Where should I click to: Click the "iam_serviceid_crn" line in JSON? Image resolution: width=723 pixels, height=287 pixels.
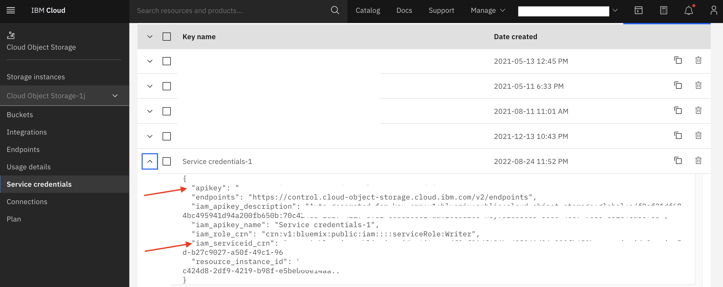point(239,243)
